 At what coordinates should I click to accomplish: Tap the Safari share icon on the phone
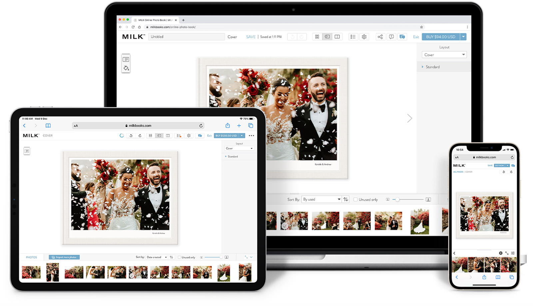pyautogui.click(x=484, y=277)
